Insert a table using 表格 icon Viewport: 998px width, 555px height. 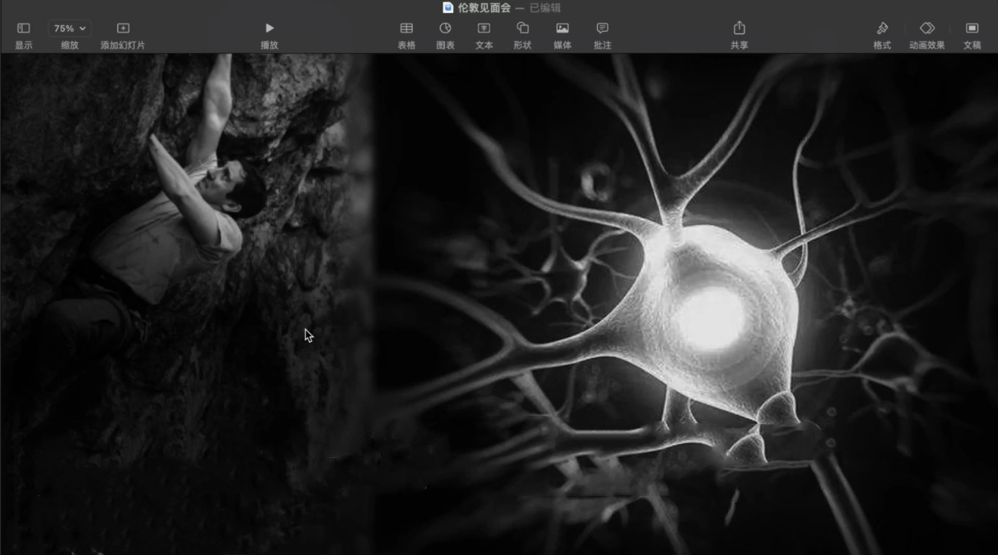(406, 29)
